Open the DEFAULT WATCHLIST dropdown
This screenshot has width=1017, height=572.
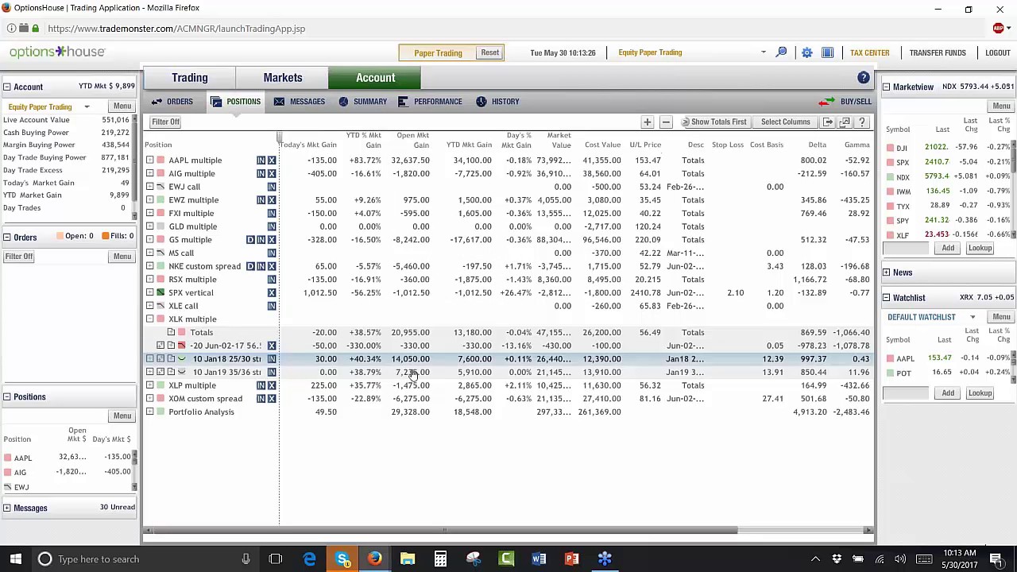973,317
